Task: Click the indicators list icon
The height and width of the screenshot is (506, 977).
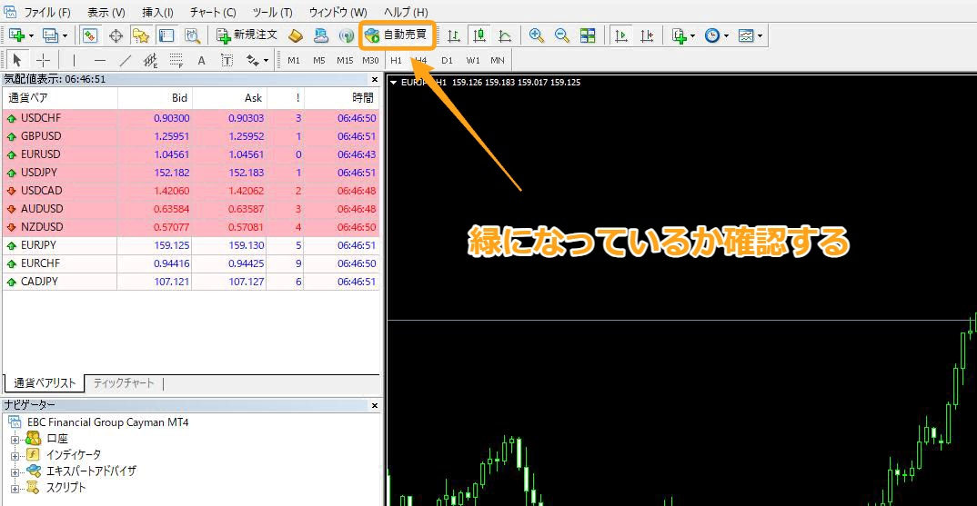Action: tap(679, 35)
